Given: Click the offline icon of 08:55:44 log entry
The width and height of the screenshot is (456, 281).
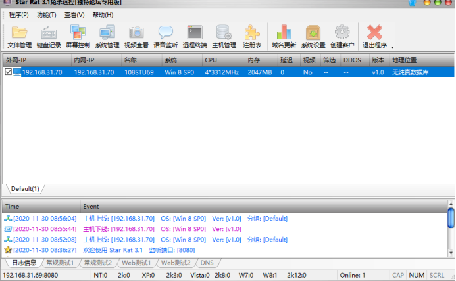Looking at the screenshot, I should tap(8, 228).
